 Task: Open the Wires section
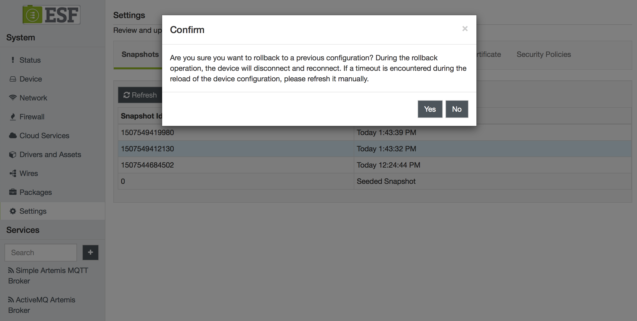(53, 173)
